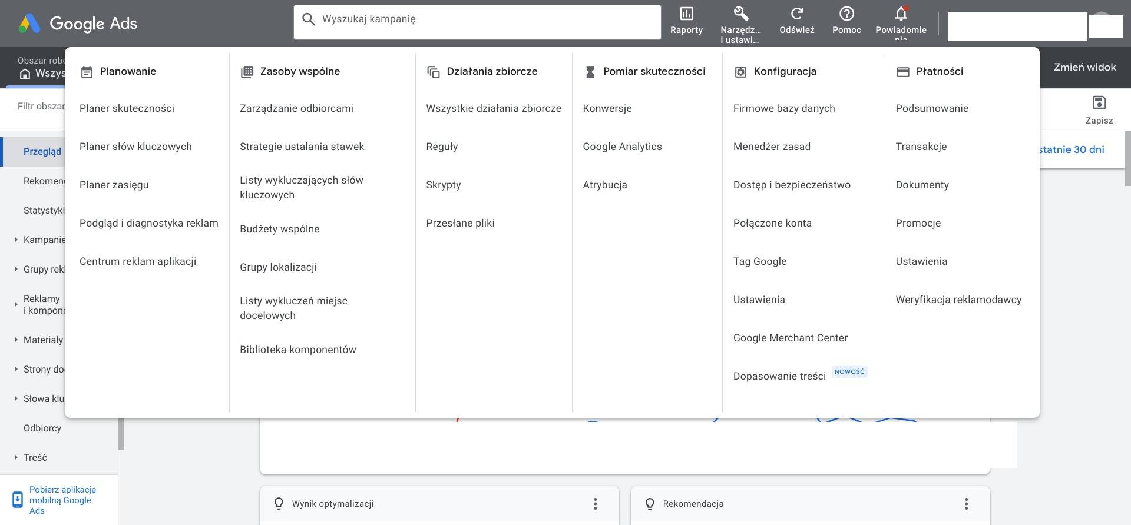Screen dimensions: 1131x525
Task: Click the Odśwież refresh icon
Action: (x=797, y=14)
